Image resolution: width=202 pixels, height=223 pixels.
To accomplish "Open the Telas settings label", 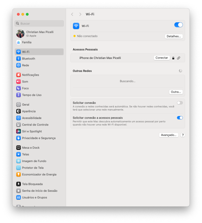I will point(26,154).
